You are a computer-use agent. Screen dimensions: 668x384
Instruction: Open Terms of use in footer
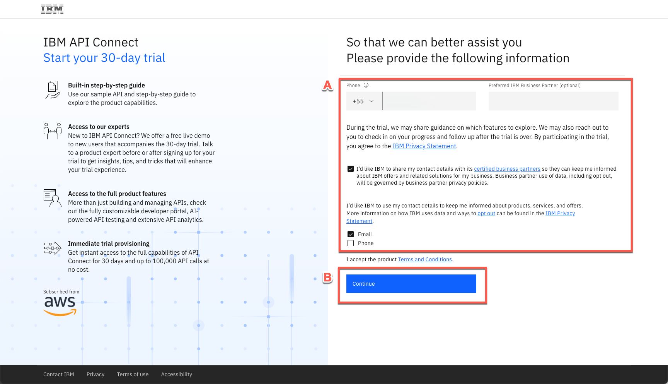click(133, 374)
